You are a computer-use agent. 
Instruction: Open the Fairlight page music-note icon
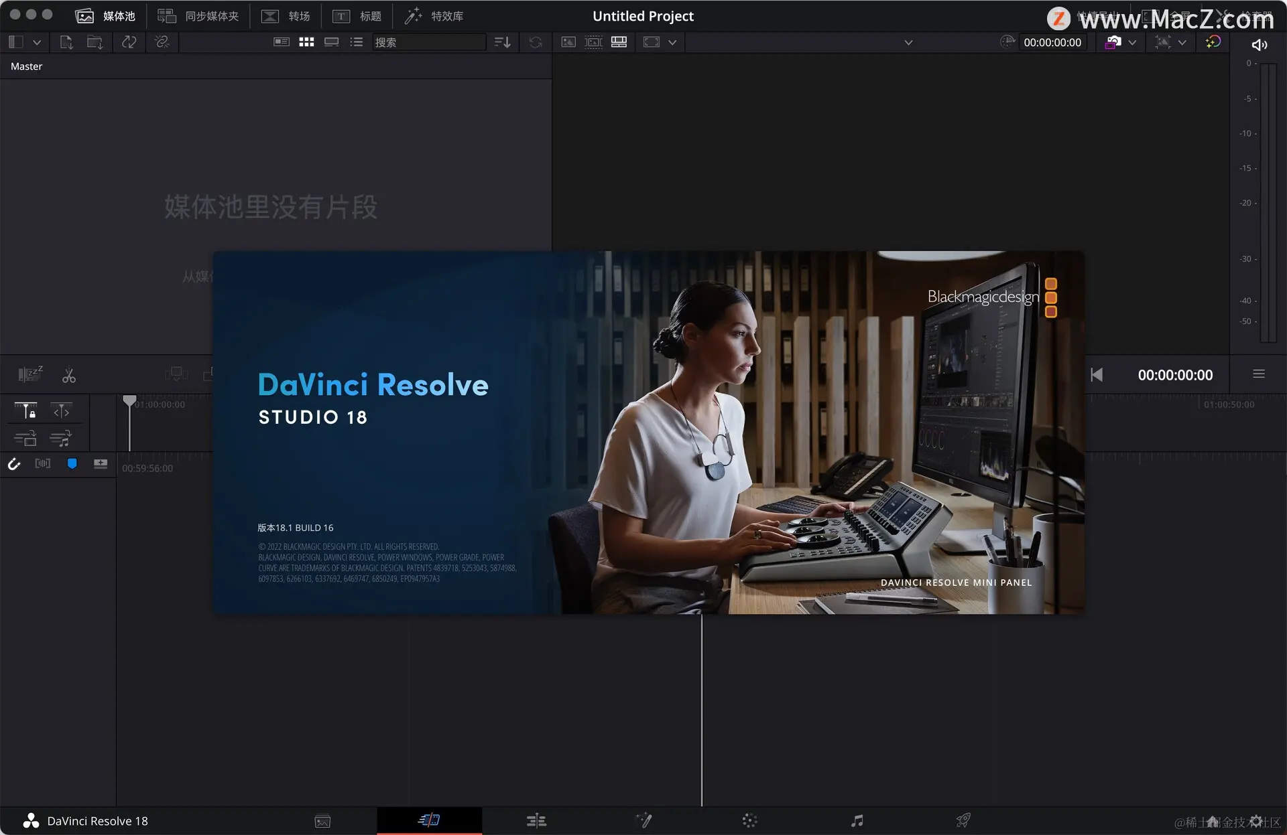click(857, 820)
